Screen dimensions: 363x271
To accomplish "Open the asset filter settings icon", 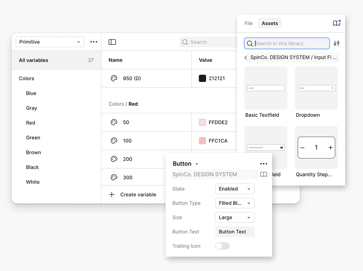I will tap(337, 43).
